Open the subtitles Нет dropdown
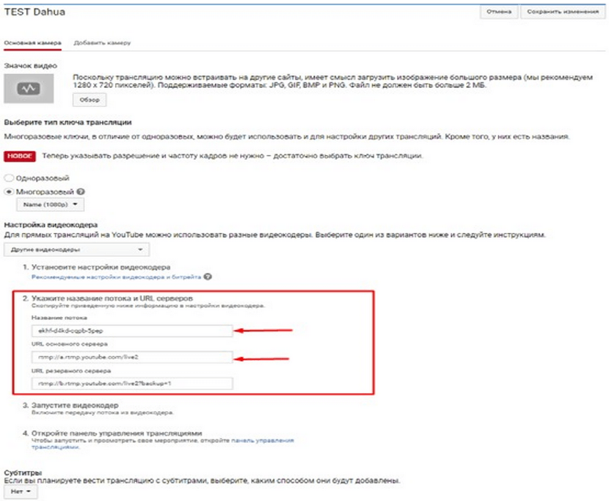Image resolution: width=609 pixels, height=501 pixels. 21,491
